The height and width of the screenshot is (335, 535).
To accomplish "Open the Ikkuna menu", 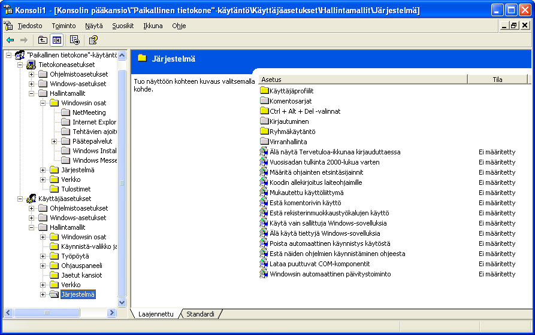I will coord(153,26).
